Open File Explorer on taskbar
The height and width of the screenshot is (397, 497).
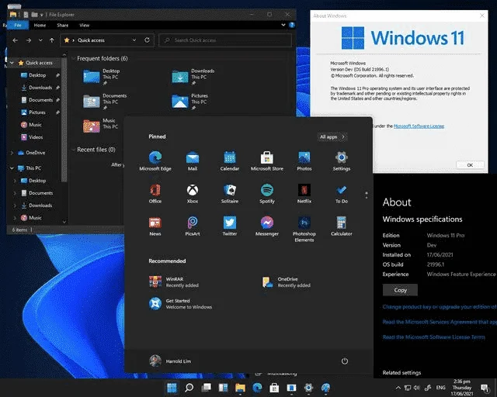240,388
